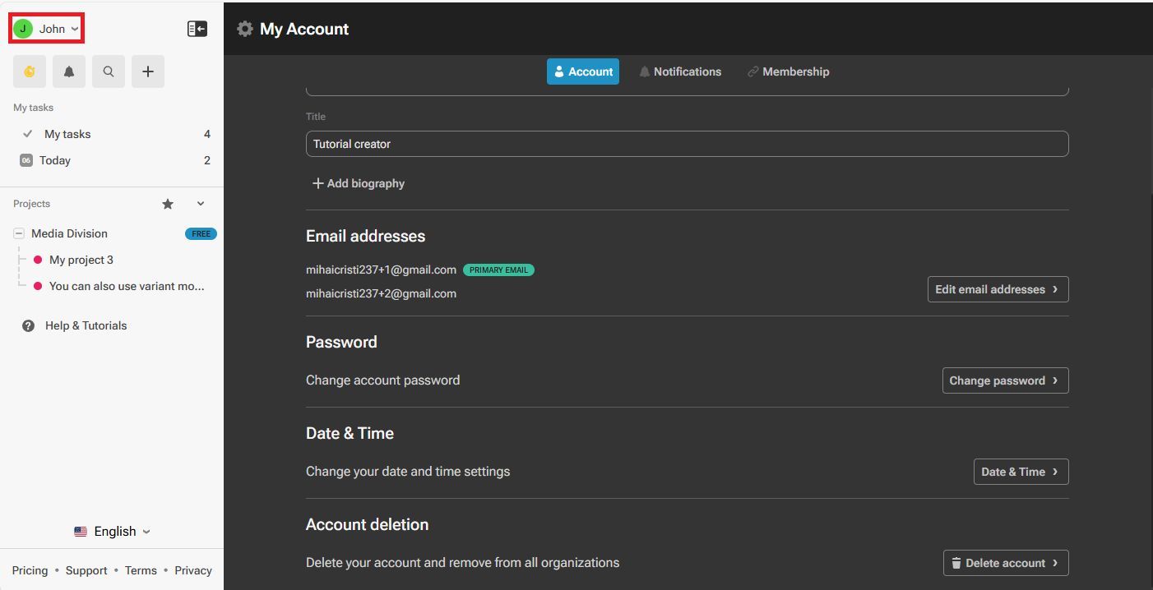The width and height of the screenshot is (1153, 590).
Task: Click the Title input field
Action: click(x=687, y=144)
